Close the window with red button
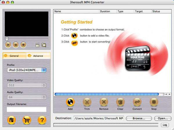 point(3,2)
